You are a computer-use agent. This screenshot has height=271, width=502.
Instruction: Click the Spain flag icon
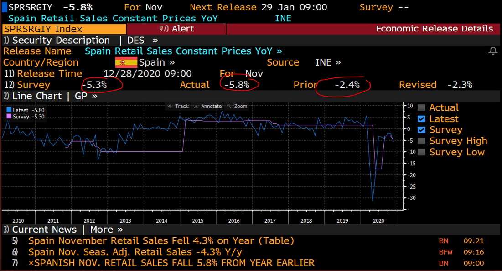point(126,62)
